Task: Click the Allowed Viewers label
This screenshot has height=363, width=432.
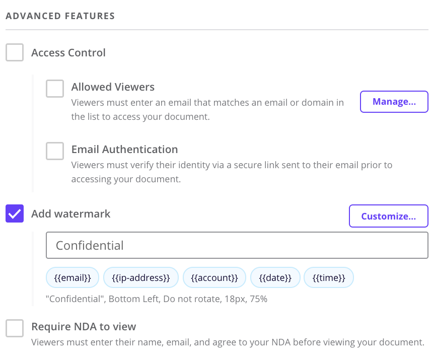Action: coord(113,87)
